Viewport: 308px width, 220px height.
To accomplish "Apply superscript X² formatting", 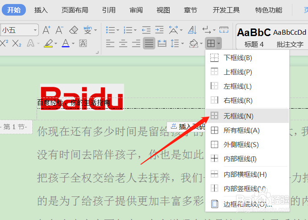I will (x=4, y=43).
